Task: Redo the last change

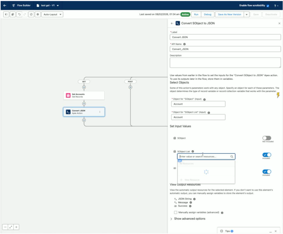Action: 25,14
